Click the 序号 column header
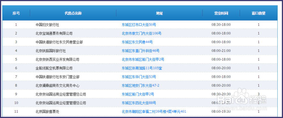Screen dimensions: 283x118 [16, 13]
